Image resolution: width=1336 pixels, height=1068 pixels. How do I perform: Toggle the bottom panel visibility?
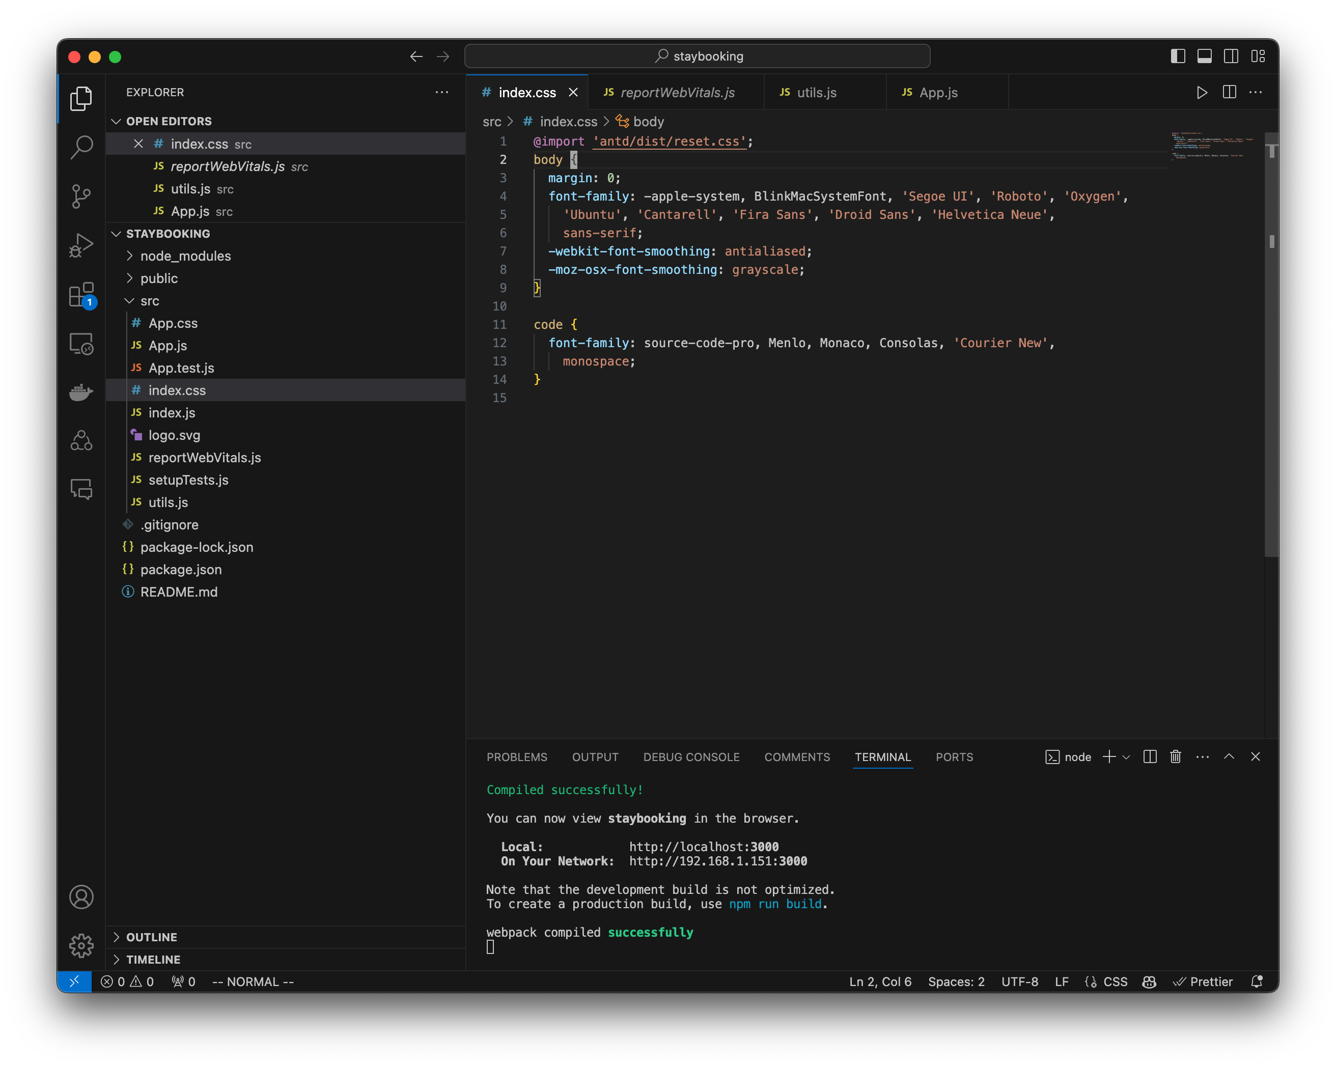(1204, 56)
